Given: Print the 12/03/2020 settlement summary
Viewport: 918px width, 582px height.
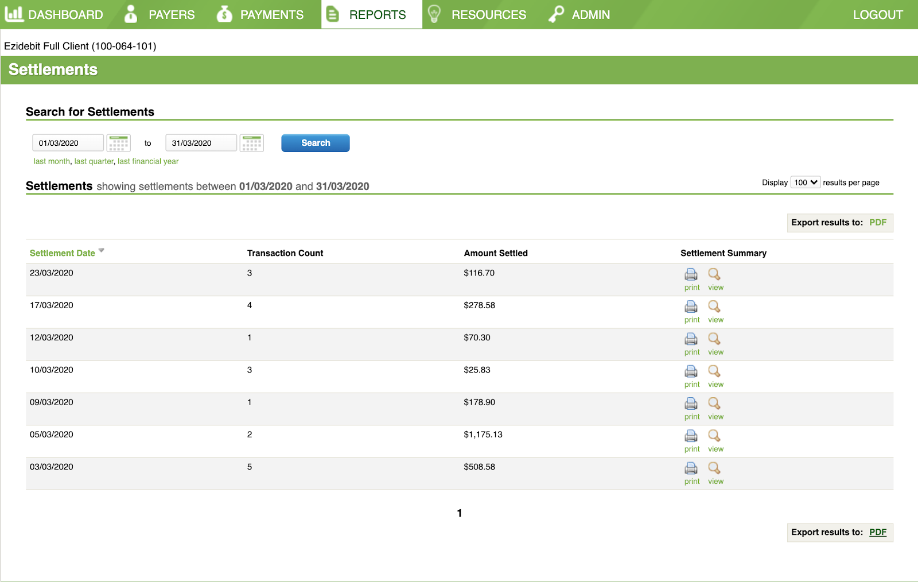Looking at the screenshot, I should pos(691,339).
